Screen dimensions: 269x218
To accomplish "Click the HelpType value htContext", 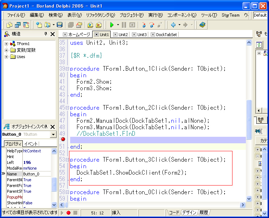I will pos(37,151).
